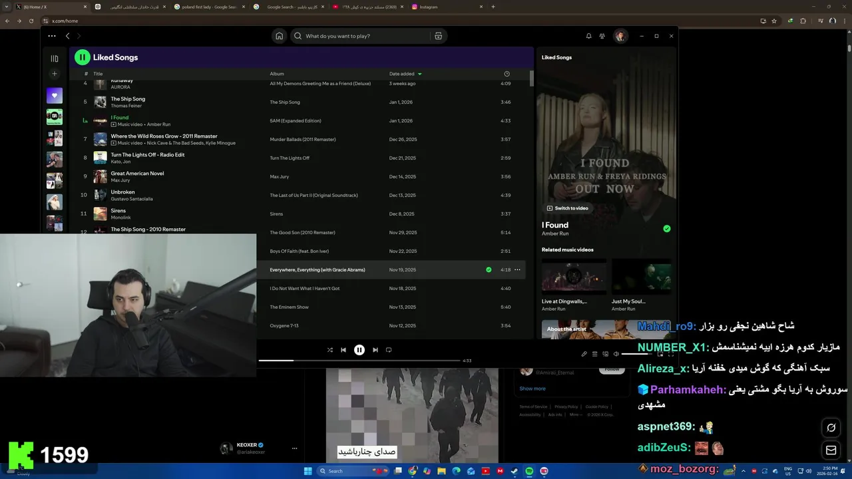This screenshot has height=479, width=852.
Task: Switch to video in Now Playing panel
Action: 568,208
